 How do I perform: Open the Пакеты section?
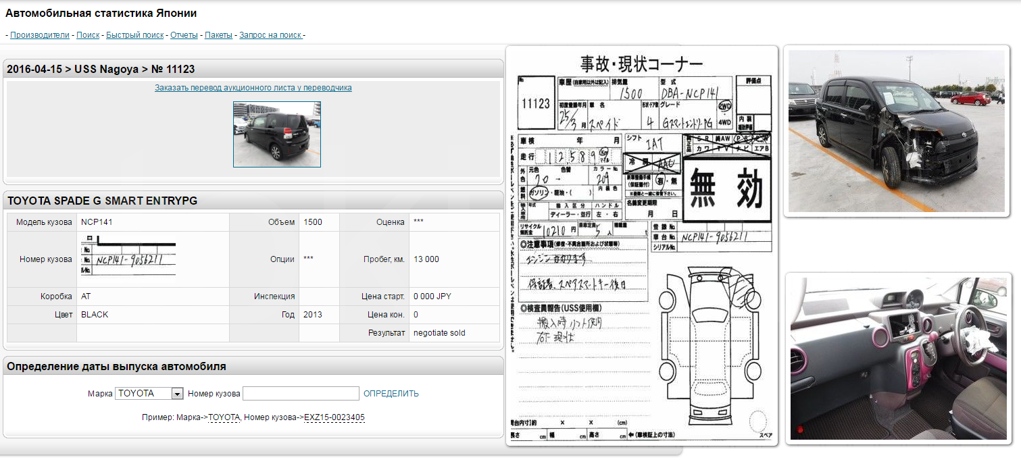point(218,35)
